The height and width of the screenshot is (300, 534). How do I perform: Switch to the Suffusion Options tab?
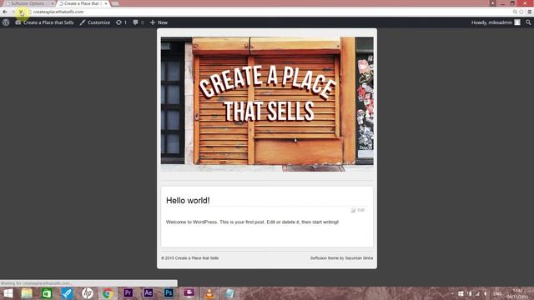tap(28, 3)
